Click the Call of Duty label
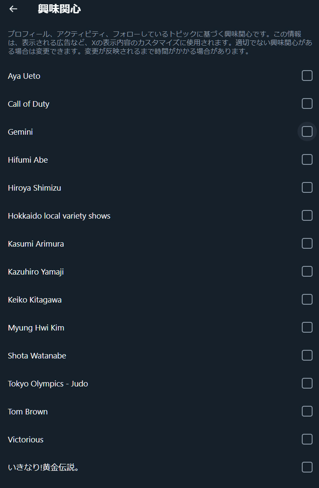 [x=28, y=104]
